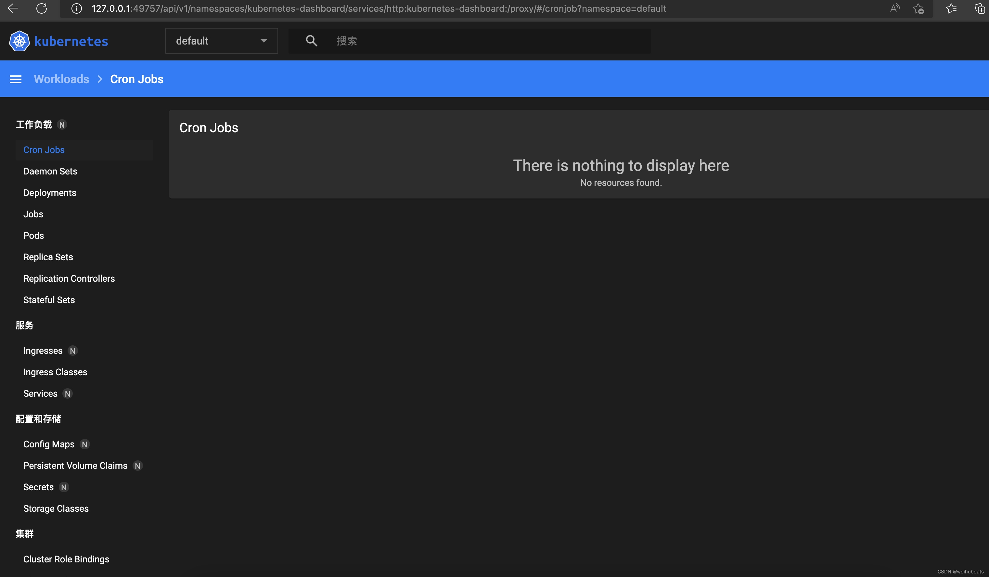Click the read aloud icon
This screenshot has height=577, width=989.
click(x=895, y=8)
